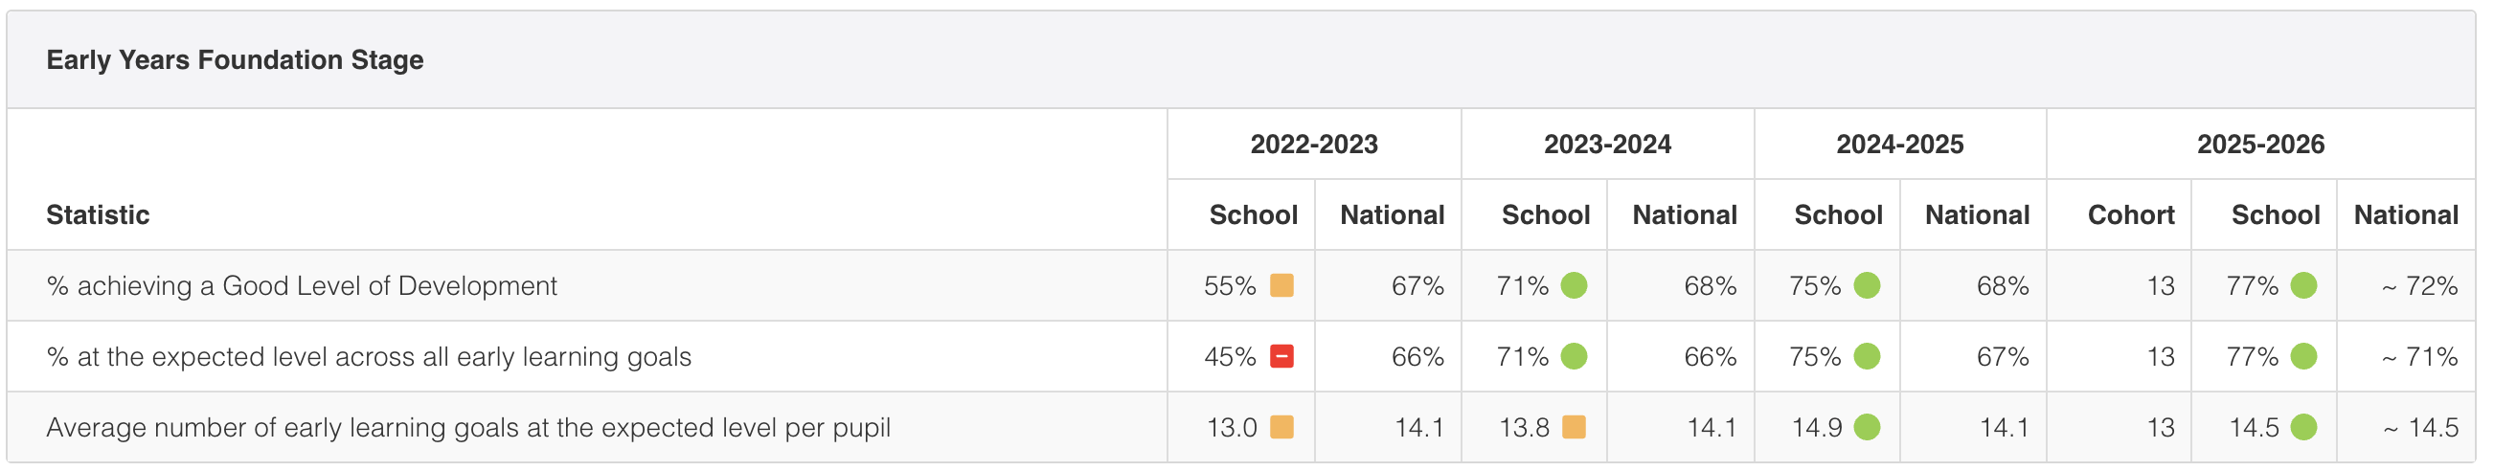Click the red minus indicator beside 45%
This screenshot has height=471, width=2494.
tap(1281, 357)
